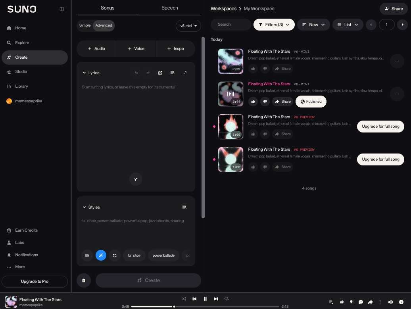Open the List view dropdown
This screenshot has height=309, width=411.
[348, 25]
